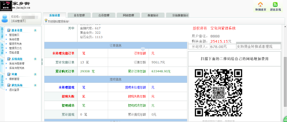Click the 累计提现 label

(x=68, y=115)
